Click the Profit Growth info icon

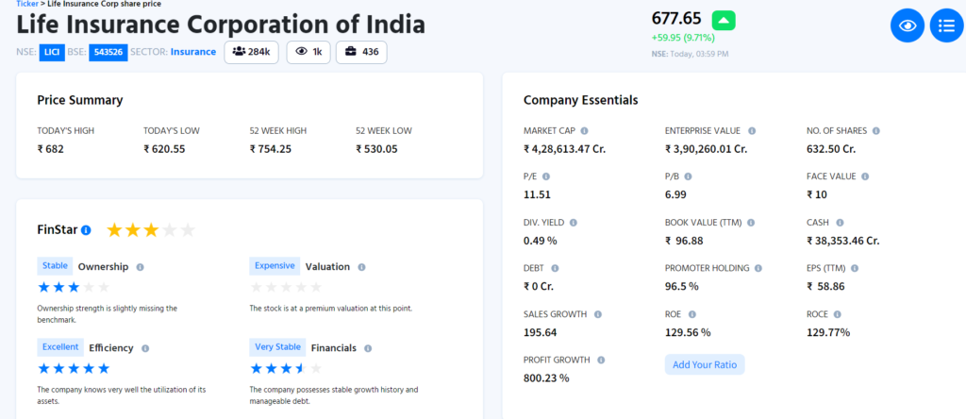[x=601, y=360]
